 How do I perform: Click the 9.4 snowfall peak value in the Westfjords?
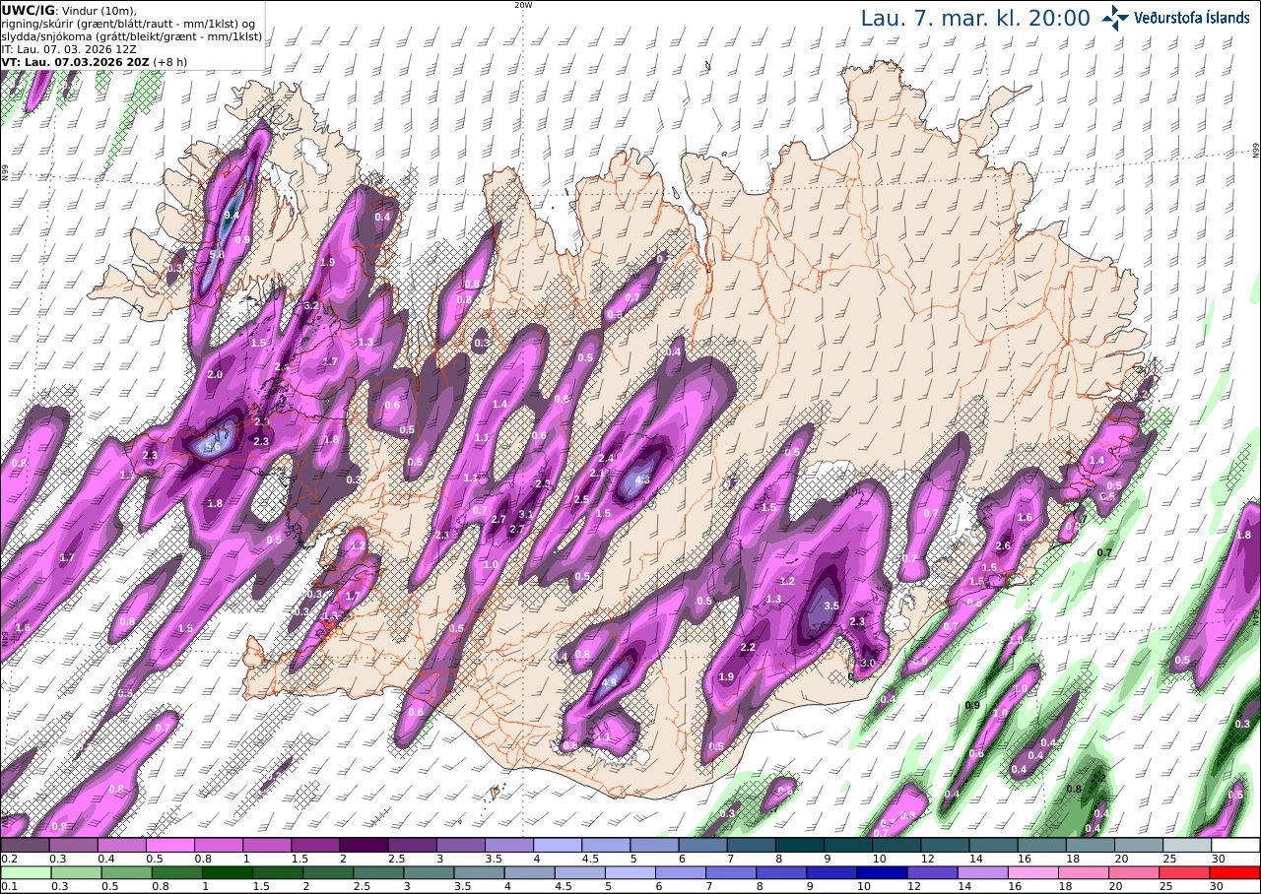point(232,215)
